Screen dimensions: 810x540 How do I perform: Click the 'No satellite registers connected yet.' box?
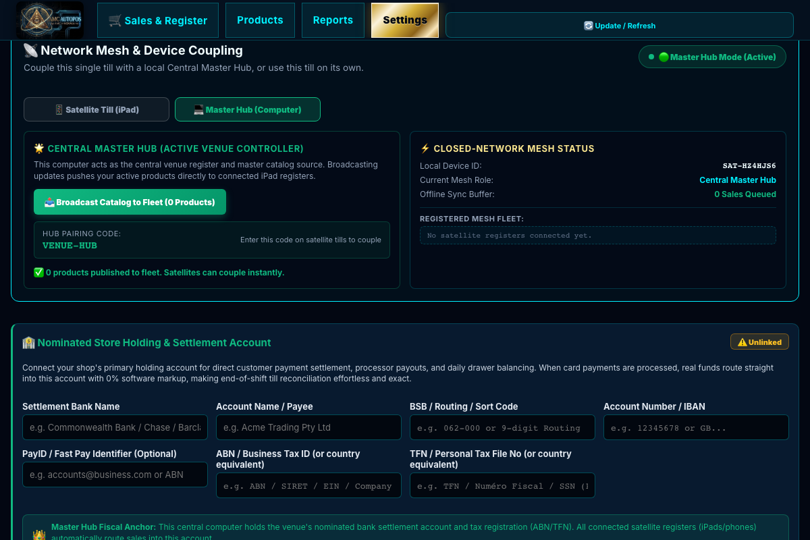(x=598, y=235)
